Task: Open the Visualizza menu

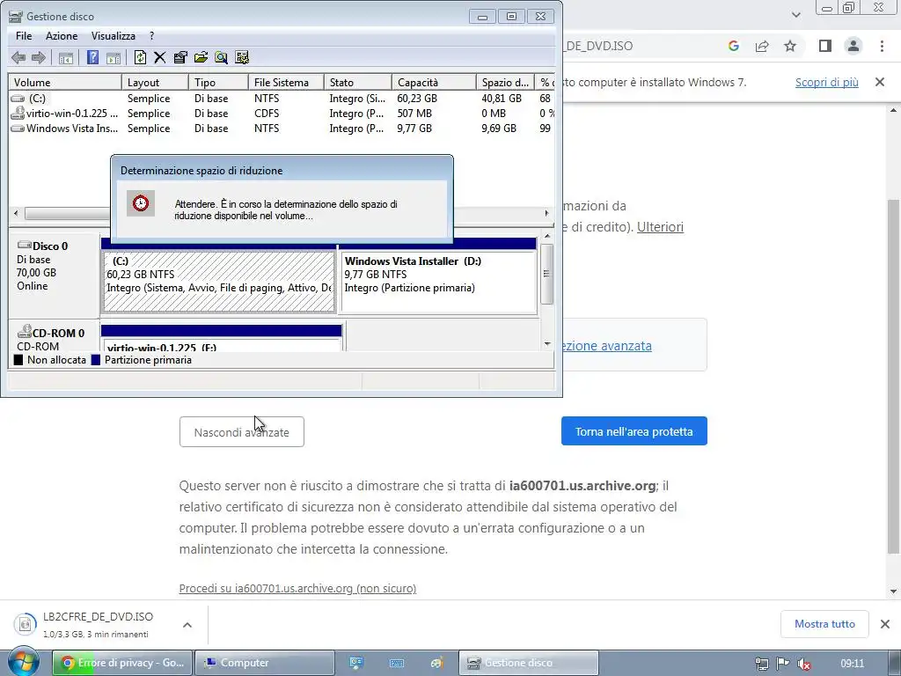Action: point(114,35)
